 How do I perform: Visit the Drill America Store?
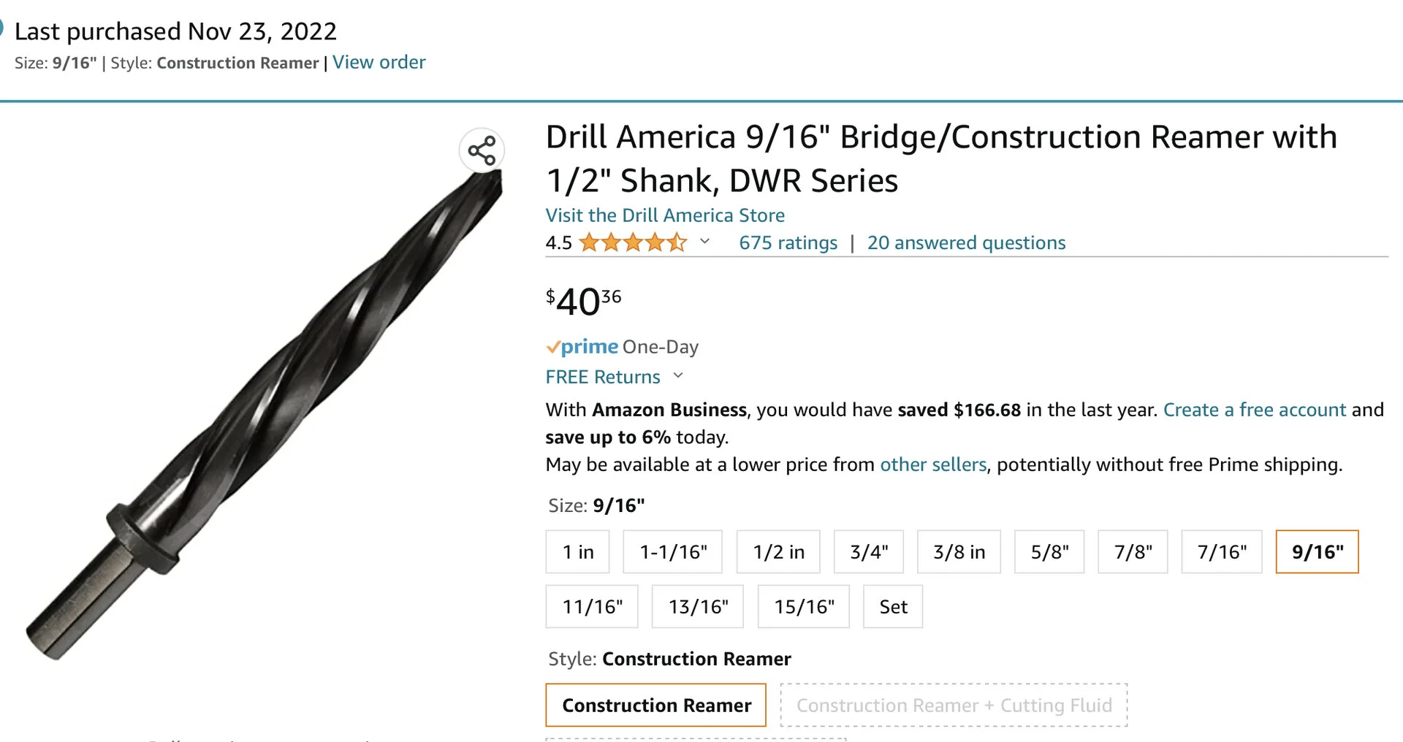(665, 215)
